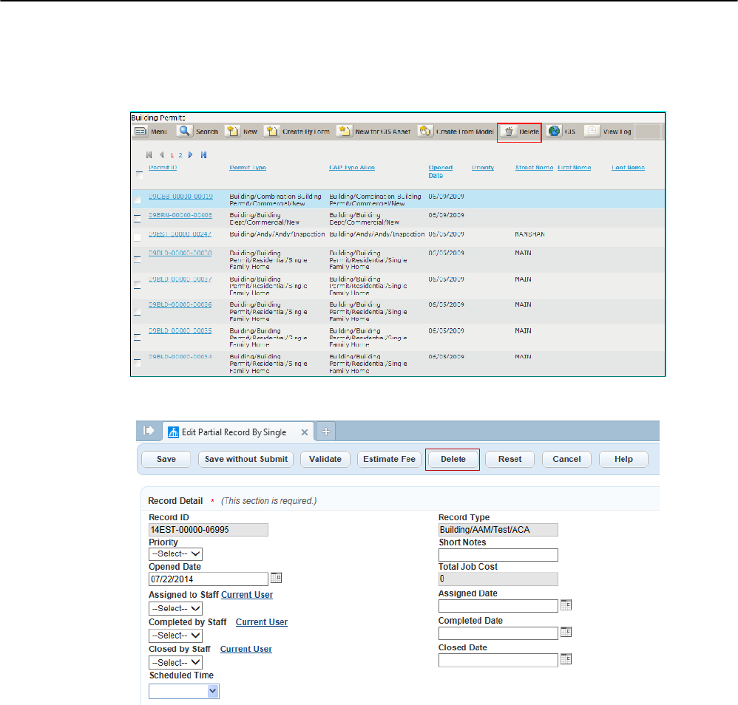The image size is (738, 705).
Task: Click the Reset button
Action: (x=510, y=459)
